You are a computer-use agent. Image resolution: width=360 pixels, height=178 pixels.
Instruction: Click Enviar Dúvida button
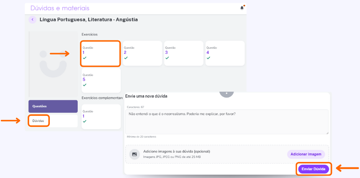tap(313, 169)
